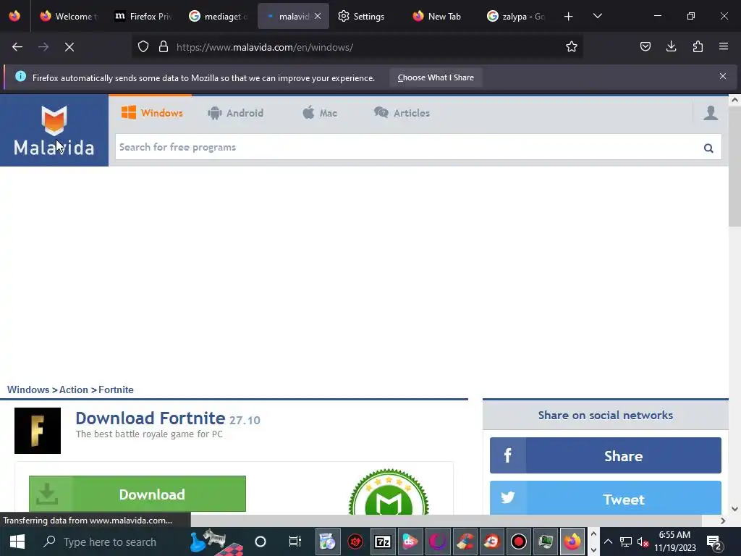Open the Firefox hamburger menu
741x556 pixels.
[x=724, y=47]
